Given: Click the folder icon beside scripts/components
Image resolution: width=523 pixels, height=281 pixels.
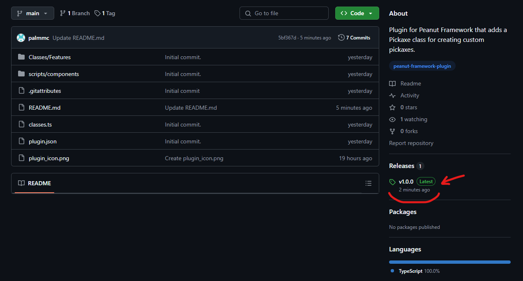Looking at the screenshot, I should point(21,74).
